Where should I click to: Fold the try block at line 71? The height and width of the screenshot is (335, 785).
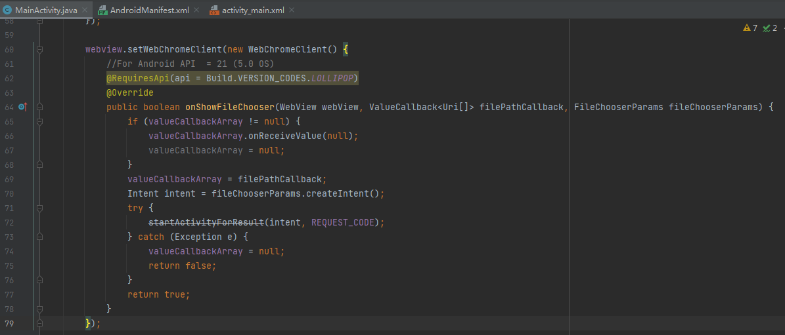pos(40,208)
